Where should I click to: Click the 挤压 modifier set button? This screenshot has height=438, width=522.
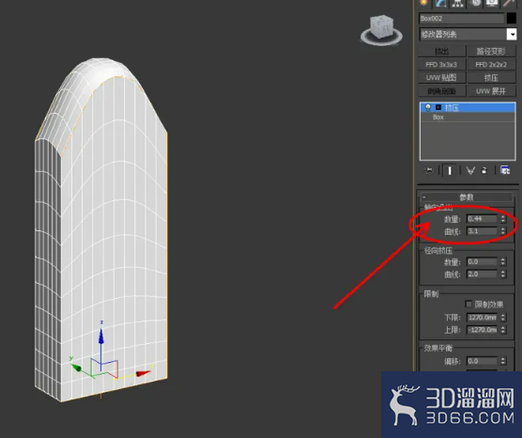(x=491, y=78)
